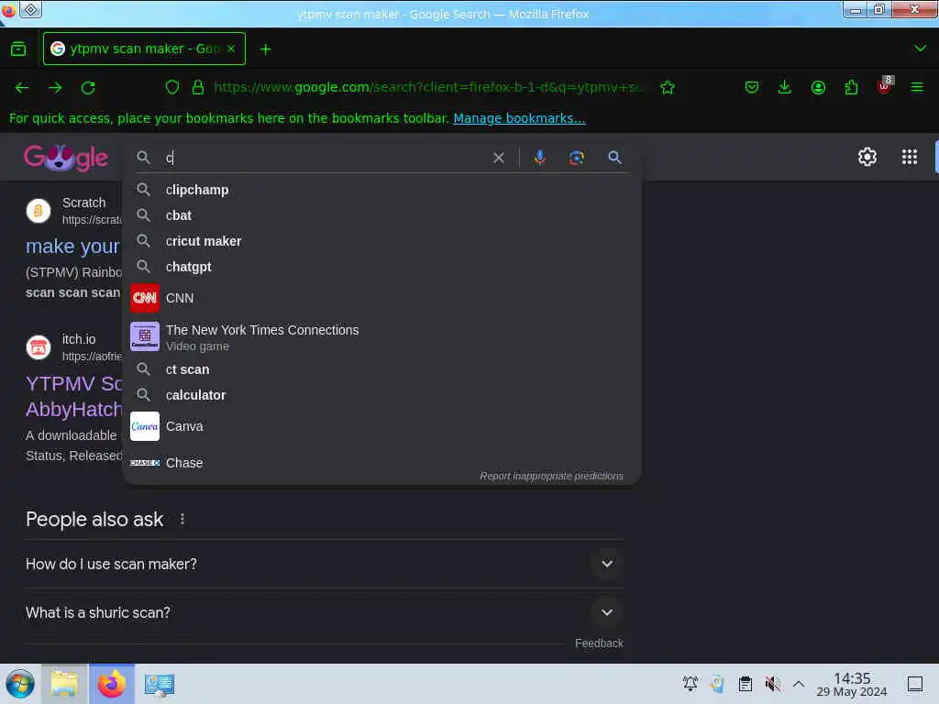The image size is (939, 704).
Task: Select the CNN suggestion
Action: click(381, 298)
